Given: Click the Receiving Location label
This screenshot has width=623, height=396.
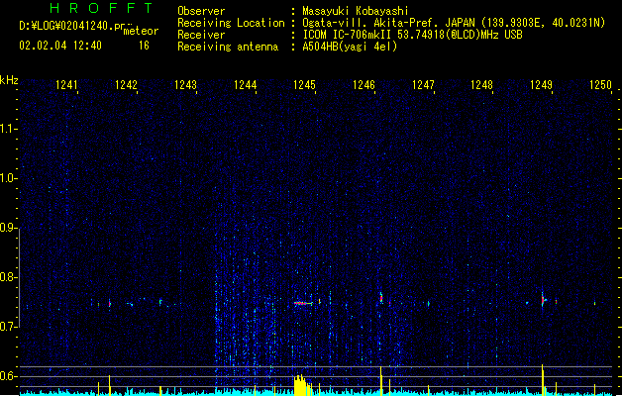Looking at the screenshot, I should click(231, 23).
